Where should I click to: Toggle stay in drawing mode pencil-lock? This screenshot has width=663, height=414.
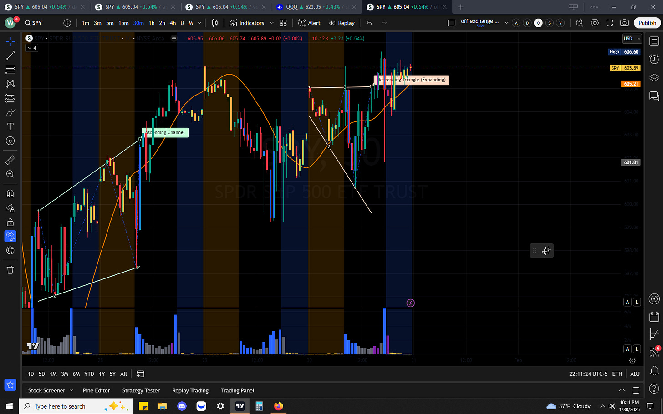pos(10,208)
